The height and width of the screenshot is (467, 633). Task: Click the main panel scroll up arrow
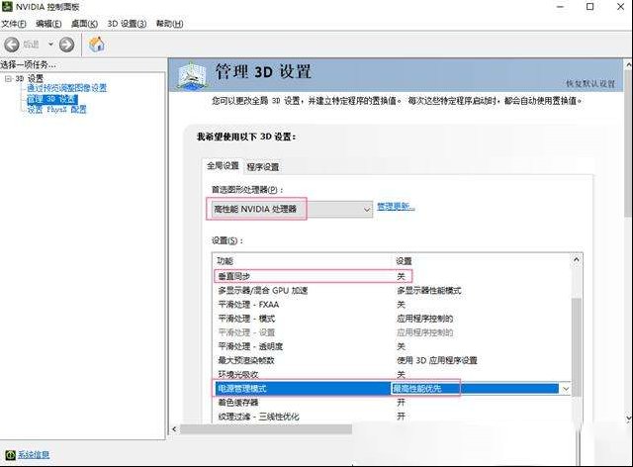point(629,64)
